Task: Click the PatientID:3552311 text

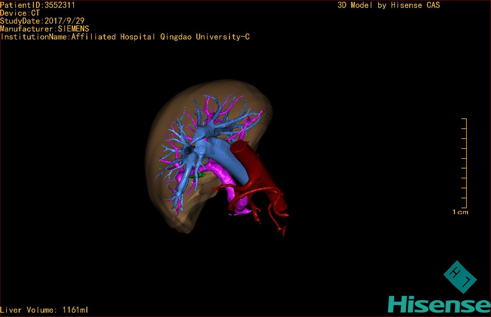Action: click(37, 5)
